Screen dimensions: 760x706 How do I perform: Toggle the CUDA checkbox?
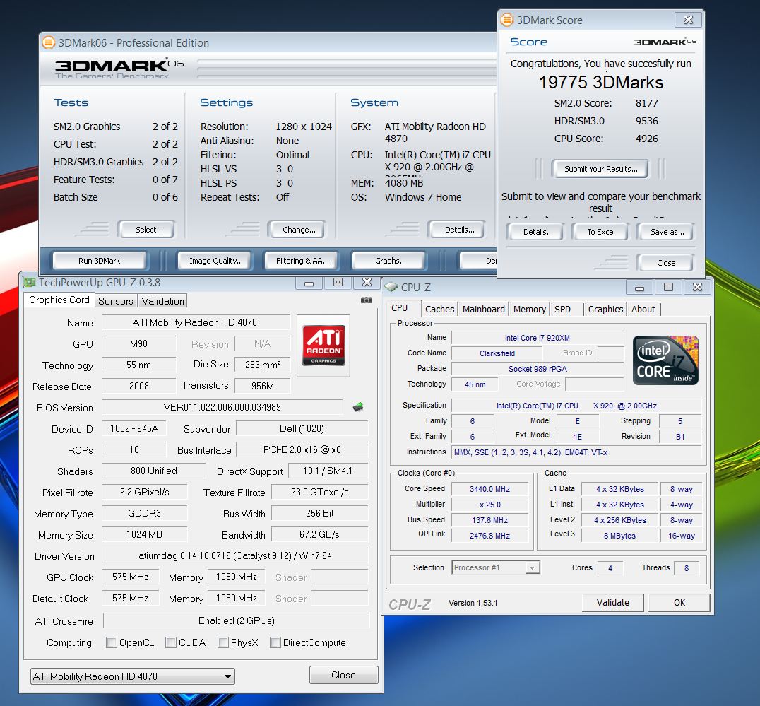171,642
